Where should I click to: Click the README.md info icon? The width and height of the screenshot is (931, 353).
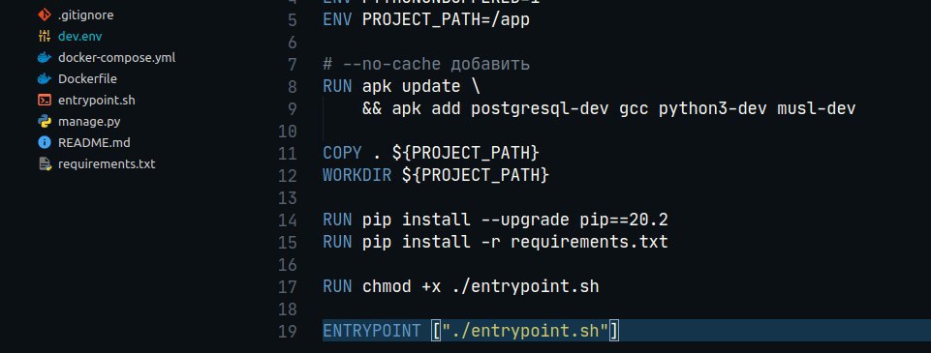45,143
